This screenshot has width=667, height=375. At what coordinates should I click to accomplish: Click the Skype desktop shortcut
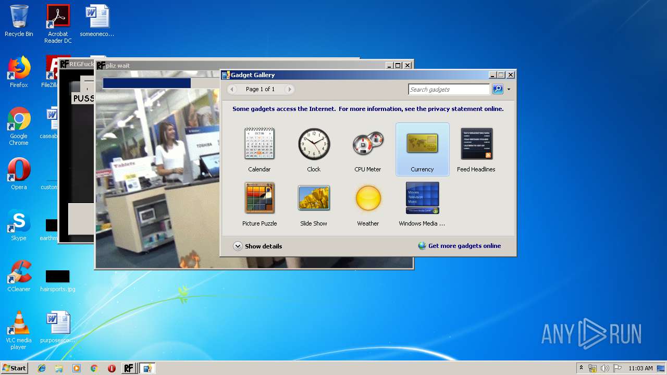pyautogui.click(x=19, y=225)
